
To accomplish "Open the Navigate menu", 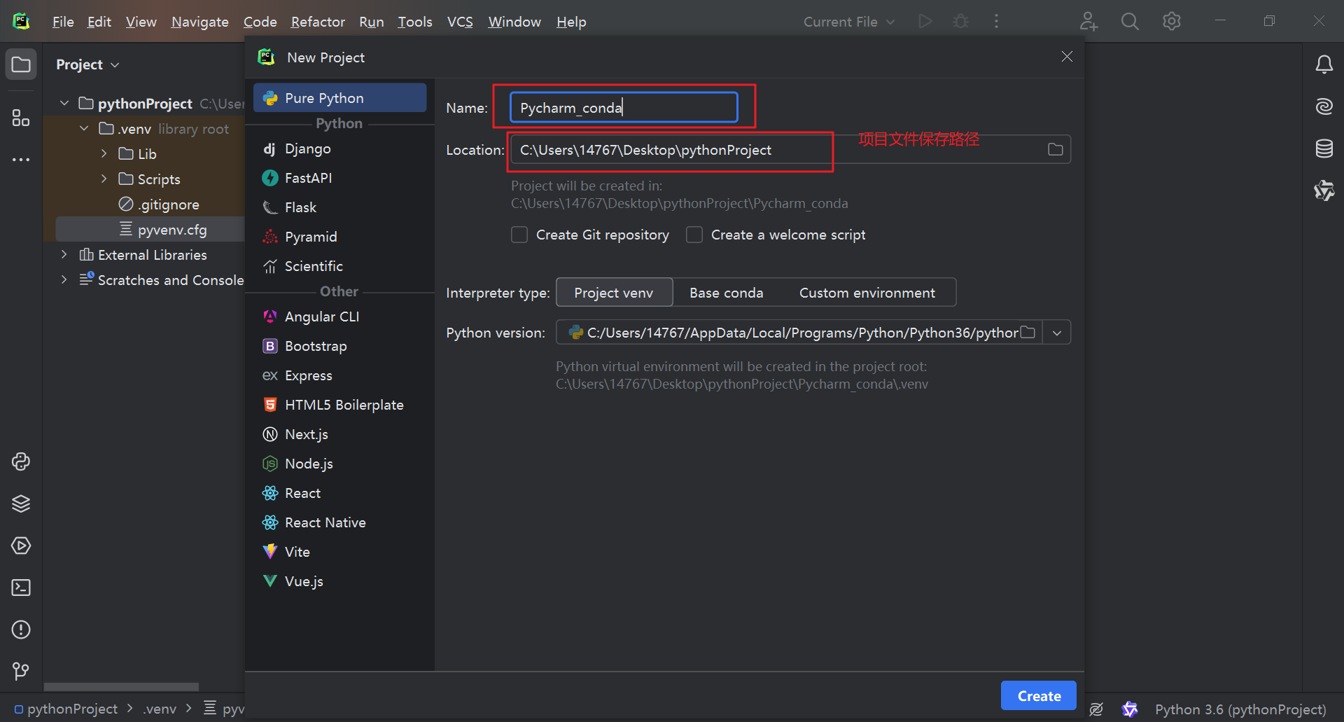I will (199, 22).
